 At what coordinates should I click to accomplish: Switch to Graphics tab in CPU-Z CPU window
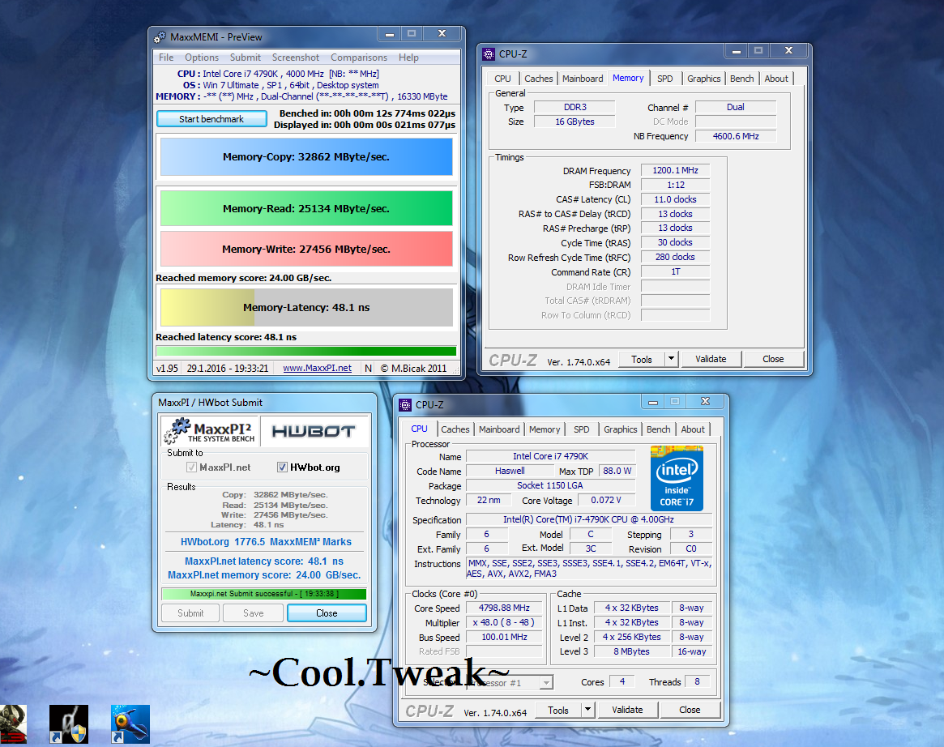(x=620, y=429)
